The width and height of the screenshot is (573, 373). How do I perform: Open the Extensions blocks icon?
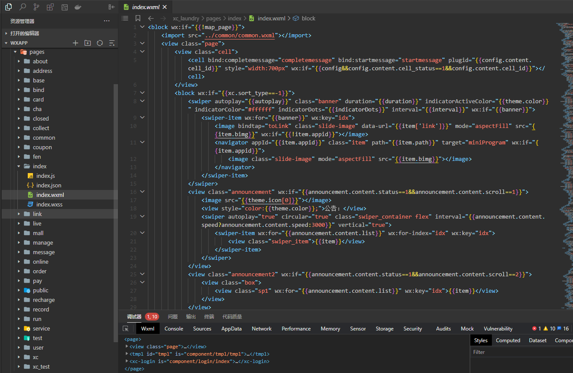tap(50, 7)
